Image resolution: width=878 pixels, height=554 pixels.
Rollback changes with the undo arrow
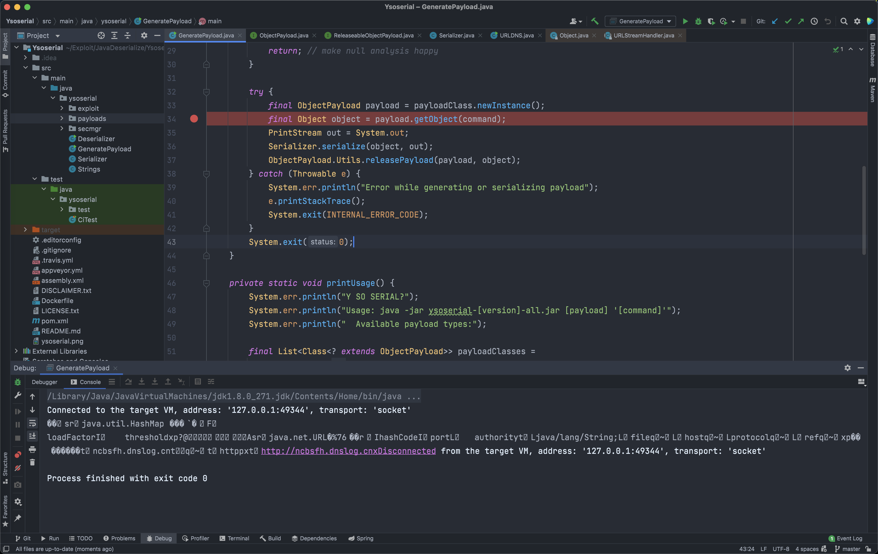pos(828,21)
